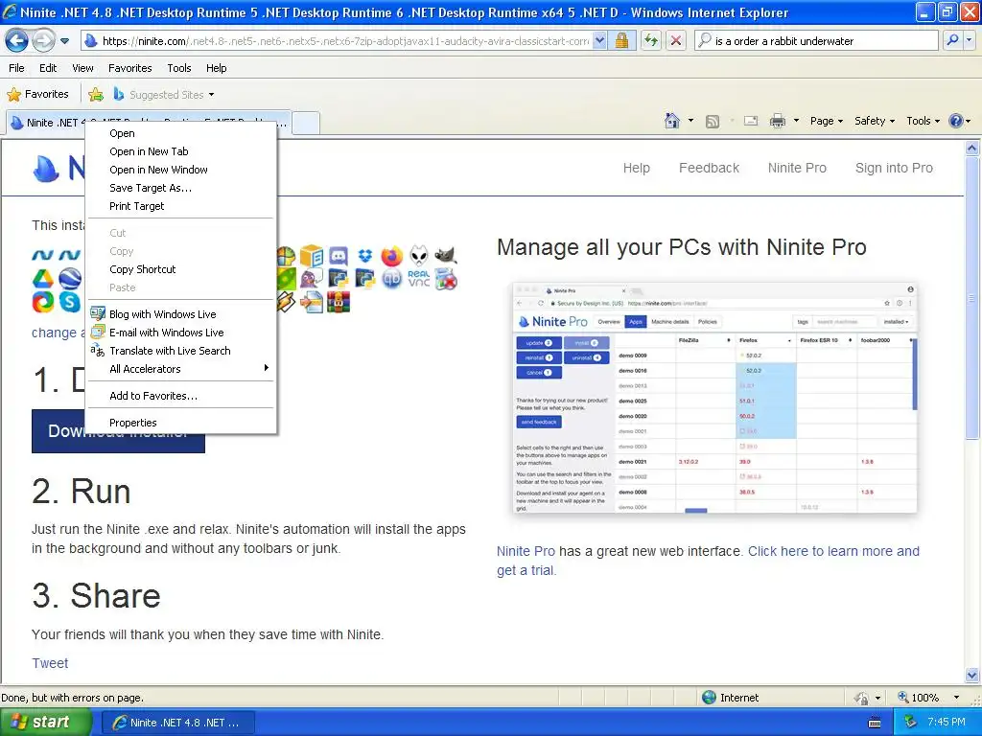Click the Pidgin app icon
982x736 pixels.
click(x=312, y=278)
